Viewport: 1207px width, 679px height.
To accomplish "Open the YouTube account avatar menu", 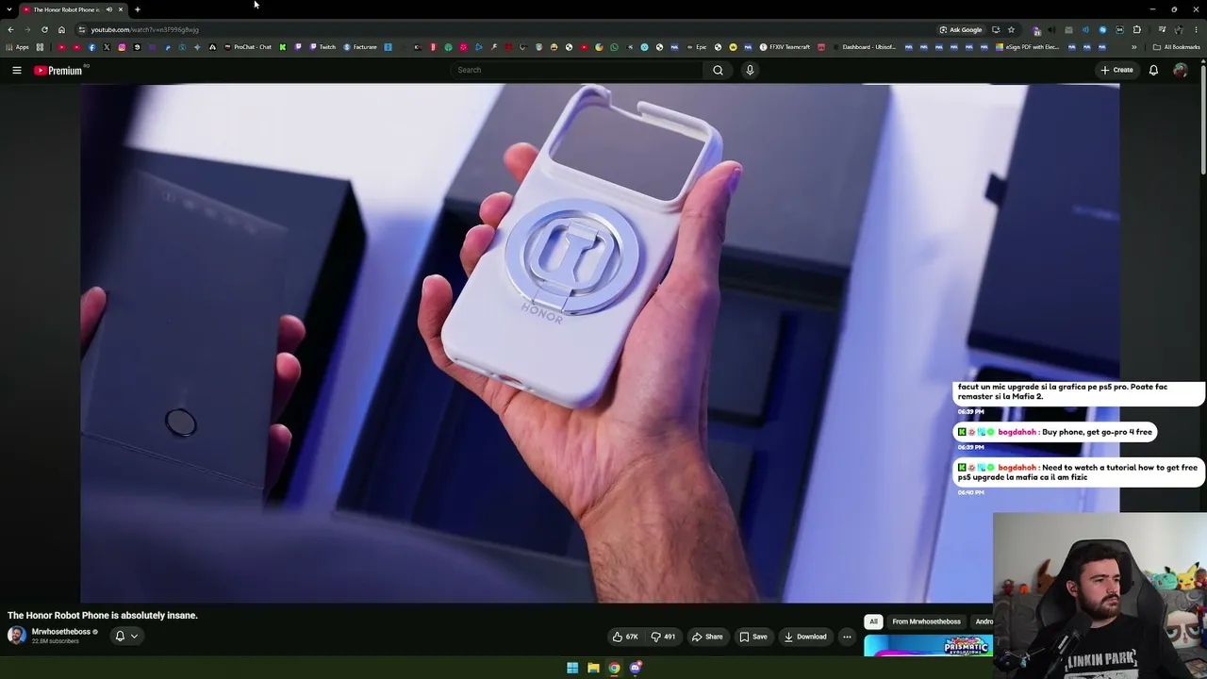I will click(x=1181, y=70).
